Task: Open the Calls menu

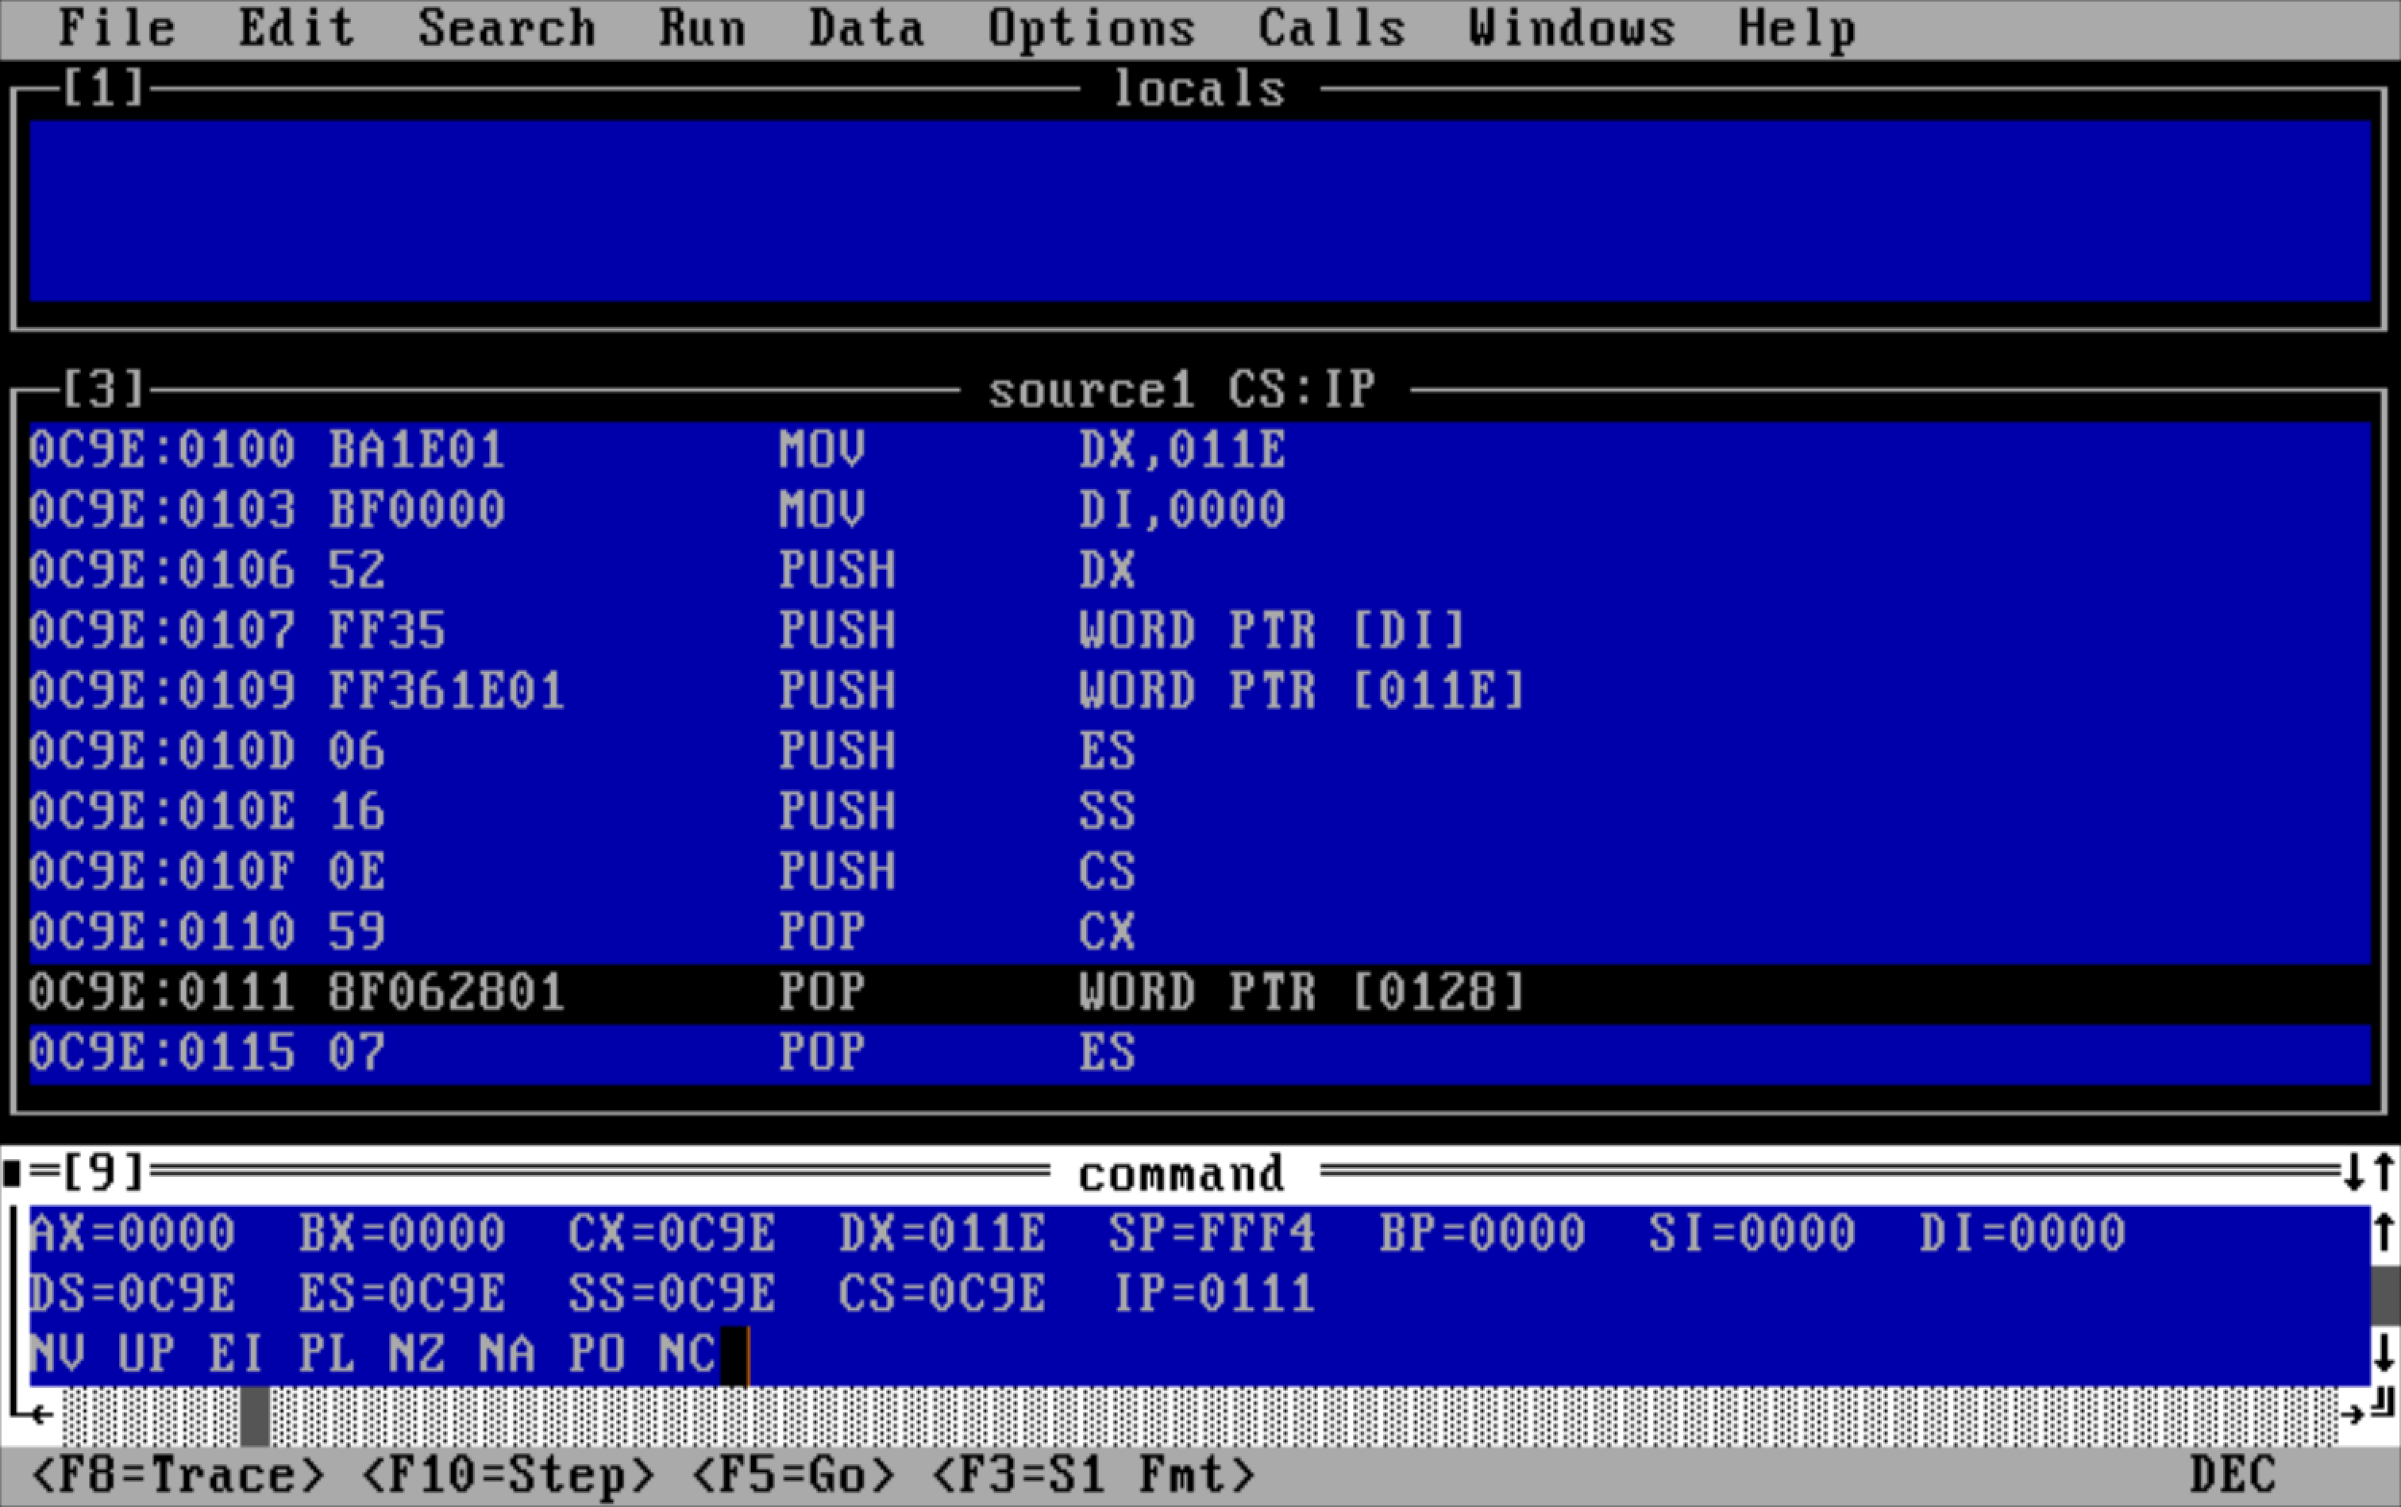Action: 1332,28
